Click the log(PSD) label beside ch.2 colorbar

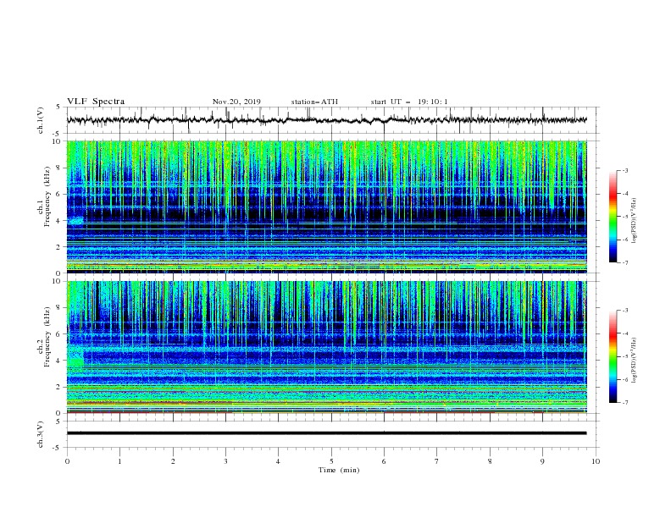(x=635, y=361)
